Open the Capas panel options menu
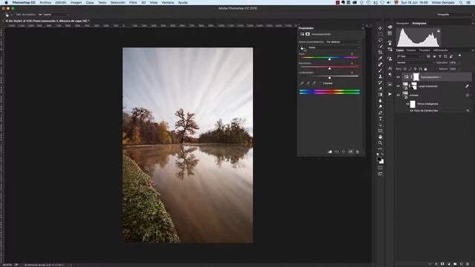 [x=472, y=50]
